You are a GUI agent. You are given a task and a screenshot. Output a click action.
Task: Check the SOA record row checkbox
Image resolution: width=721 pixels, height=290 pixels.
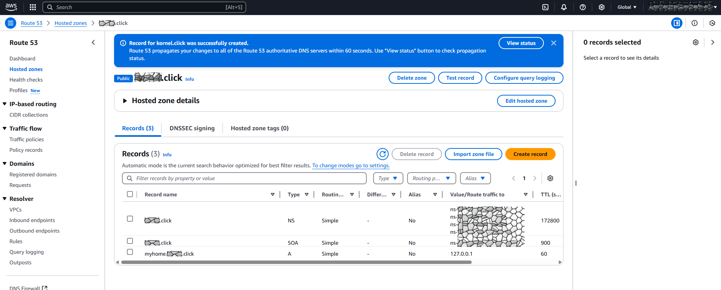point(130,241)
